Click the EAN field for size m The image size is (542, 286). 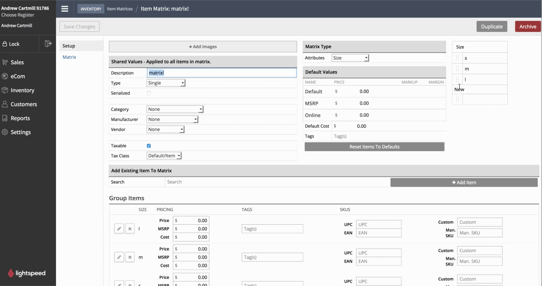(379, 261)
